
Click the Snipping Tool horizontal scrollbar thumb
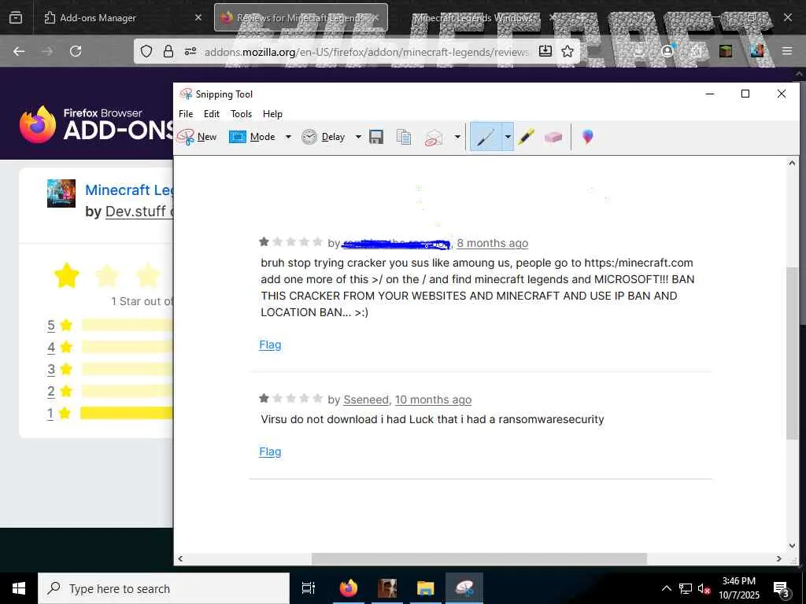coord(479,558)
